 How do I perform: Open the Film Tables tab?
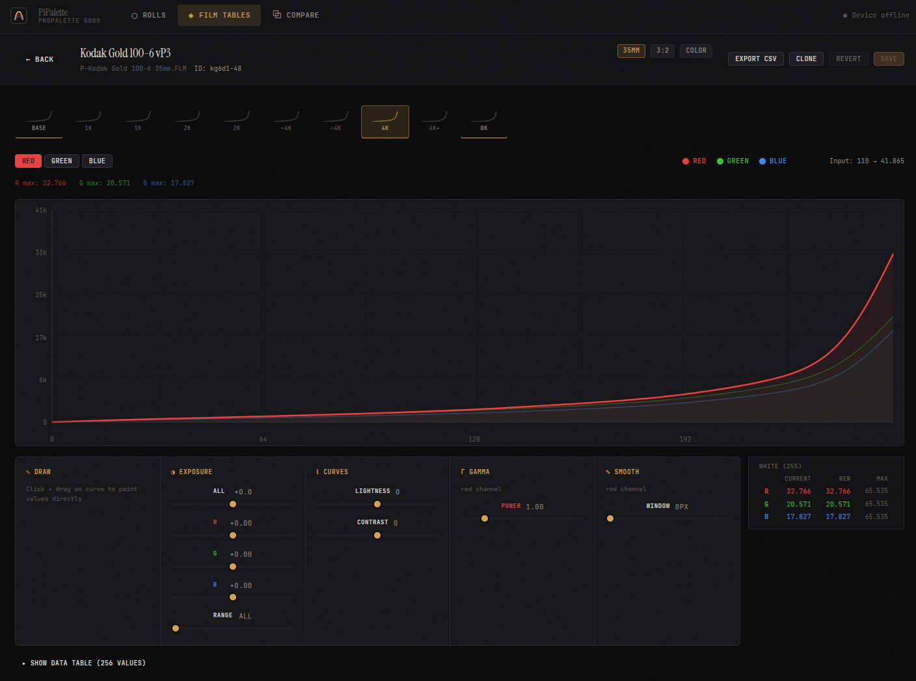click(x=219, y=16)
